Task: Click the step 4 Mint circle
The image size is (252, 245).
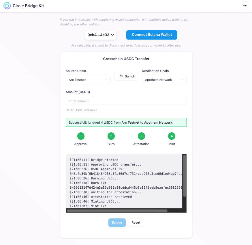Action: 172,136
